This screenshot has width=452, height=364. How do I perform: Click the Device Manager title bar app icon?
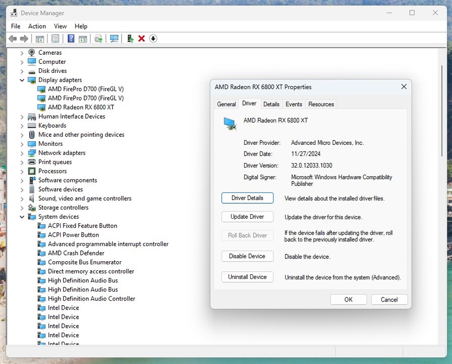coord(14,13)
